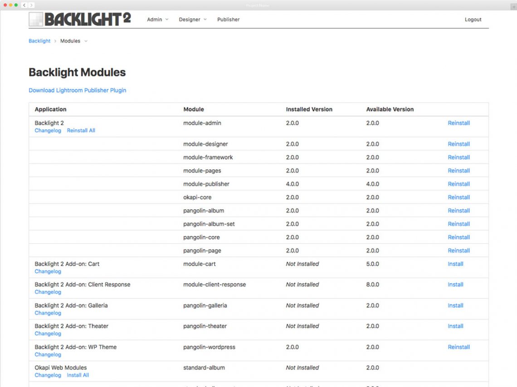Open the Designer dropdown menu
Image resolution: width=517 pixels, height=387 pixels.
[193, 20]
